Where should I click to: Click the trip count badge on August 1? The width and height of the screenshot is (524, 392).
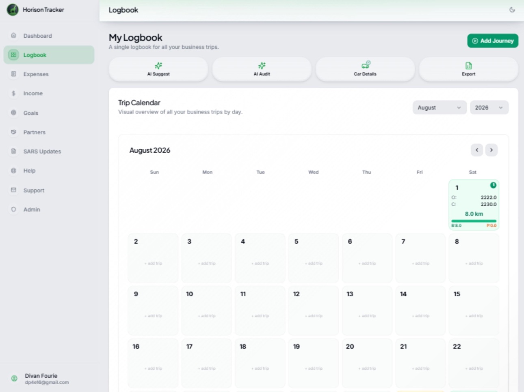tap(493, 185)
